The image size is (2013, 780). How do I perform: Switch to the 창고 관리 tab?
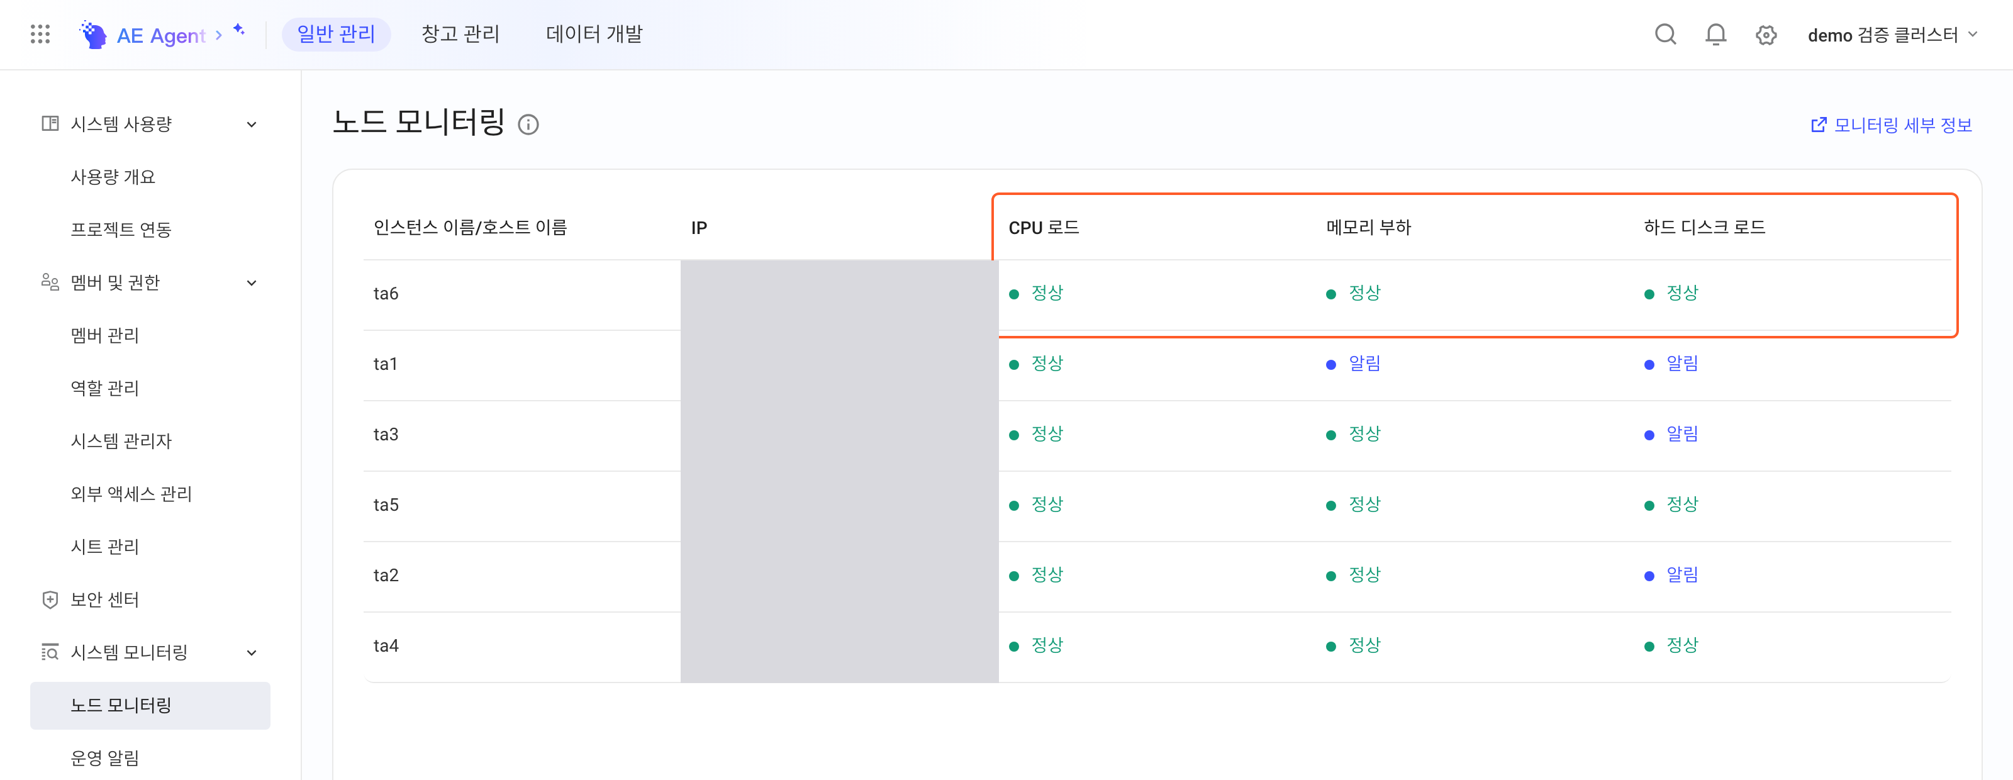460,35
